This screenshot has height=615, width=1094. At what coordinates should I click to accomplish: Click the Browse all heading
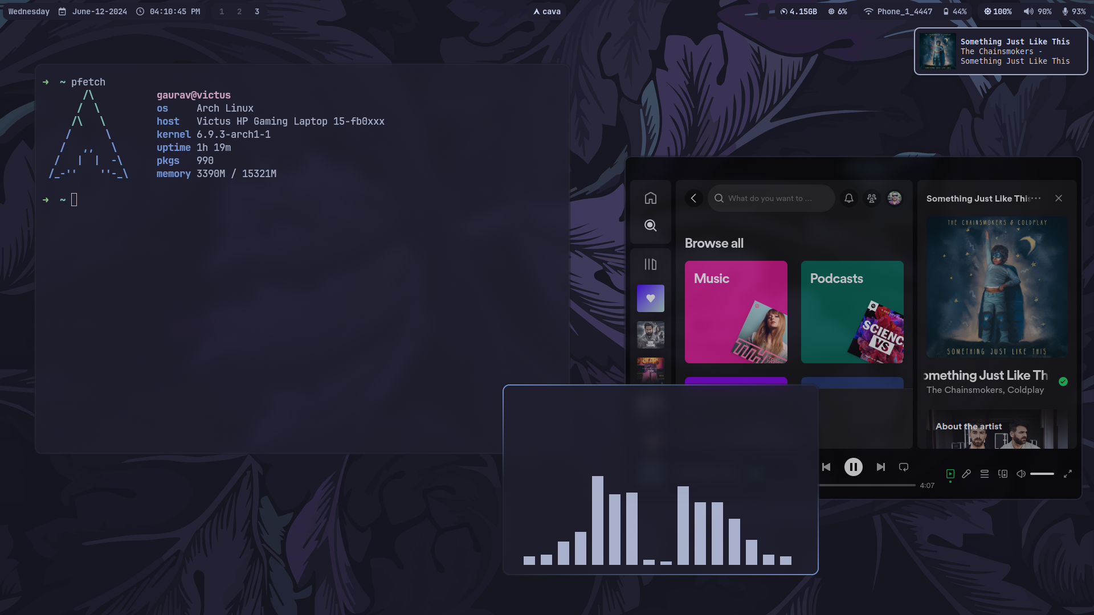pos(714,243)
